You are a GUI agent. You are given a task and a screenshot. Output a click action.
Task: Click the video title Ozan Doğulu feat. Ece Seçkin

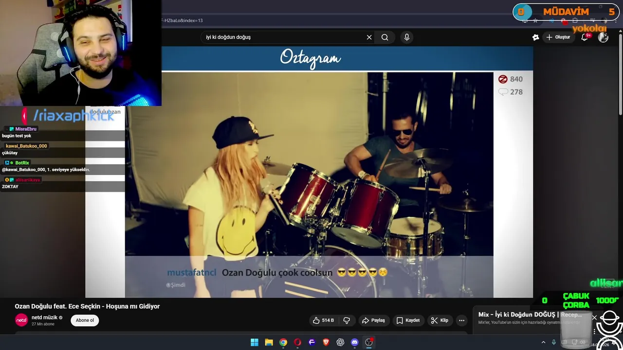click(x=87, y=306)
